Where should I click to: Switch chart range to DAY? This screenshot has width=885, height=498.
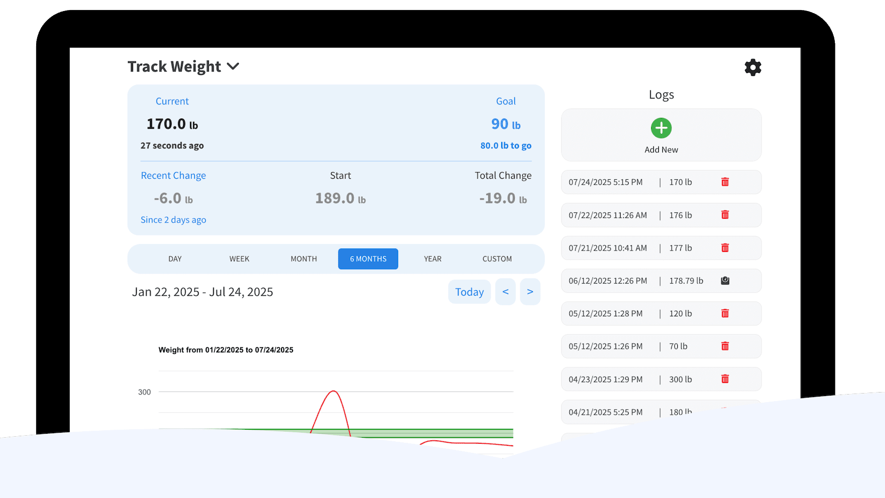point(175,259)
